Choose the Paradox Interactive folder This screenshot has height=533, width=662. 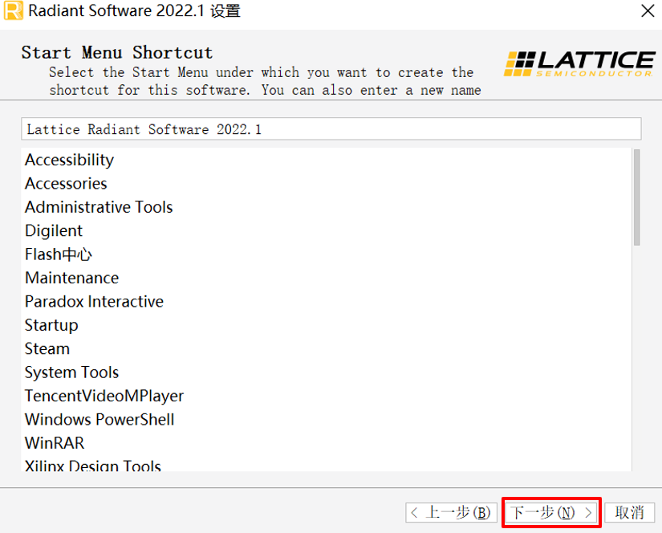94,302
